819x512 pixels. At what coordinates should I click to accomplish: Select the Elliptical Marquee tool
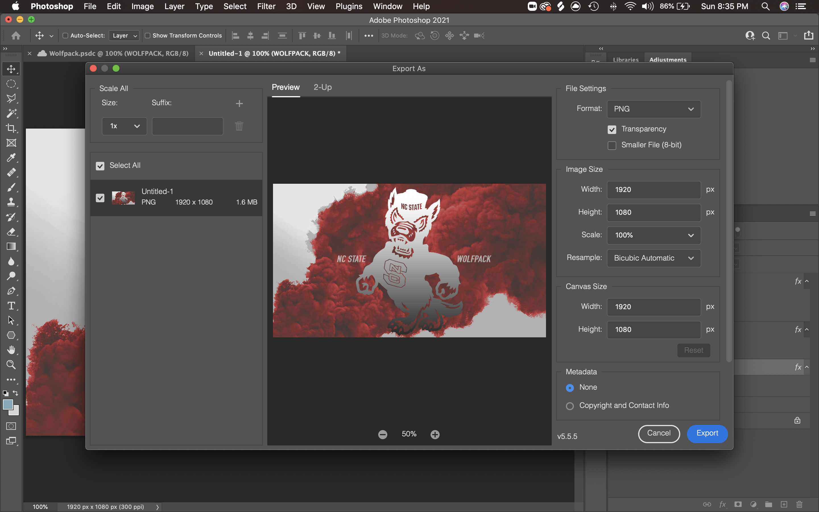[11, 84]
